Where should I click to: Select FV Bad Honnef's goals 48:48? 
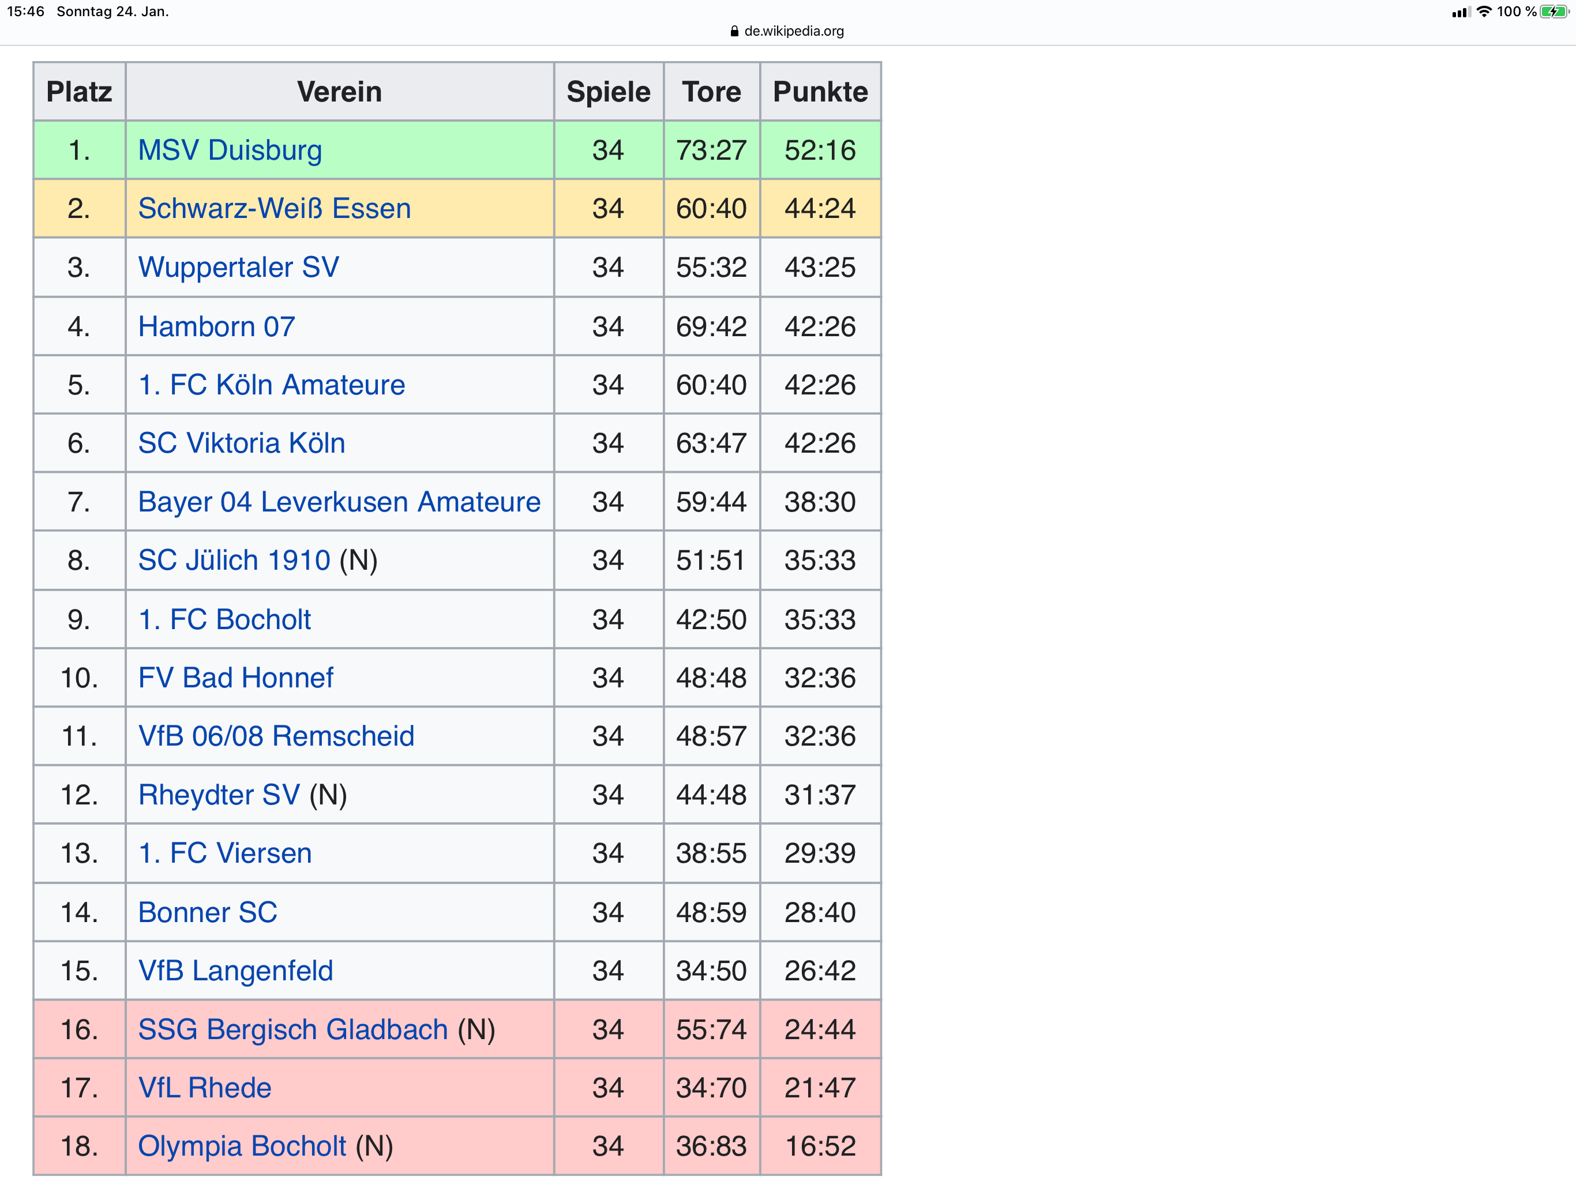pos(712,678)
